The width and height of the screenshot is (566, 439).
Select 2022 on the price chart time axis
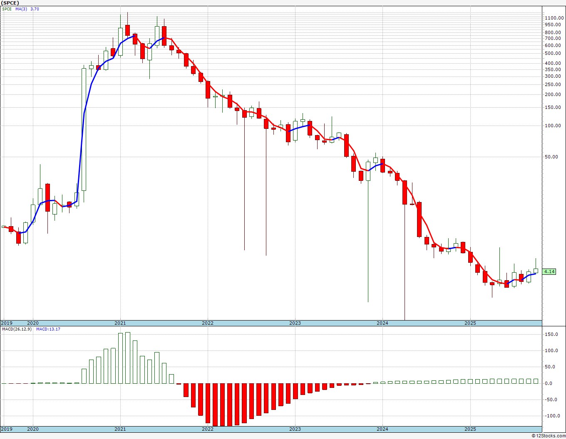point(207,323)
